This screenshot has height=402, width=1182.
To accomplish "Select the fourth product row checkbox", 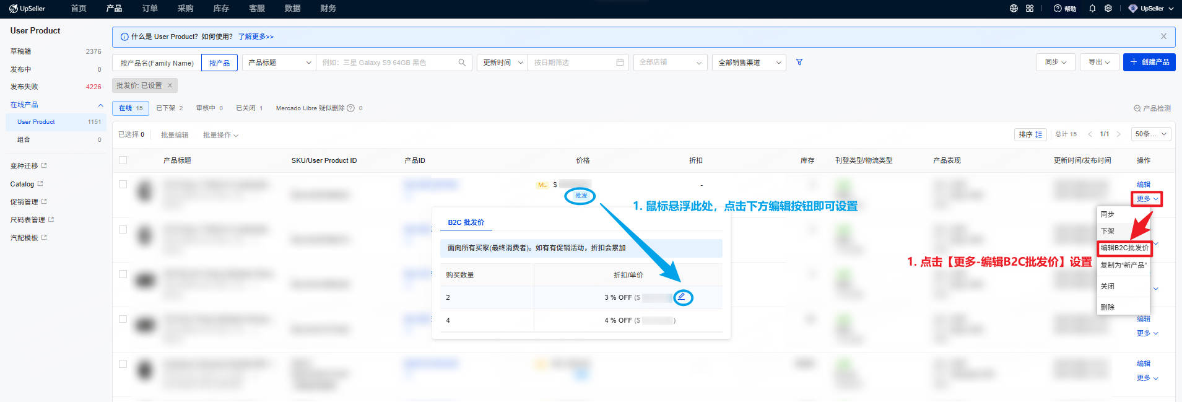I will point(123,319).
